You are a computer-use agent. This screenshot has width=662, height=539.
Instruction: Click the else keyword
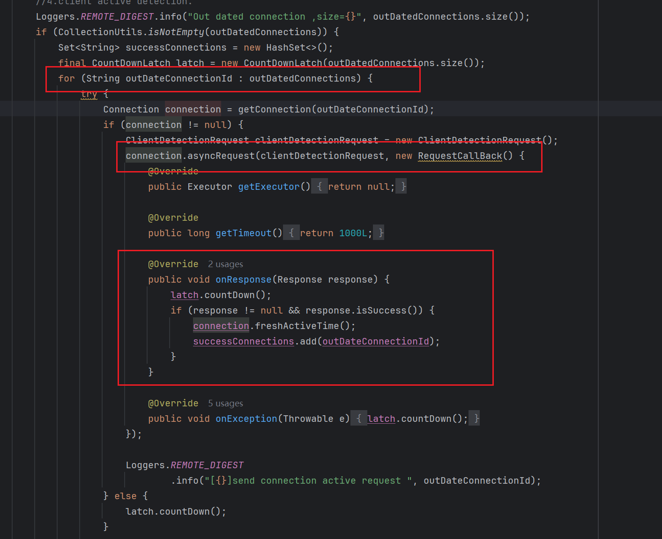(x=125, y=496)
